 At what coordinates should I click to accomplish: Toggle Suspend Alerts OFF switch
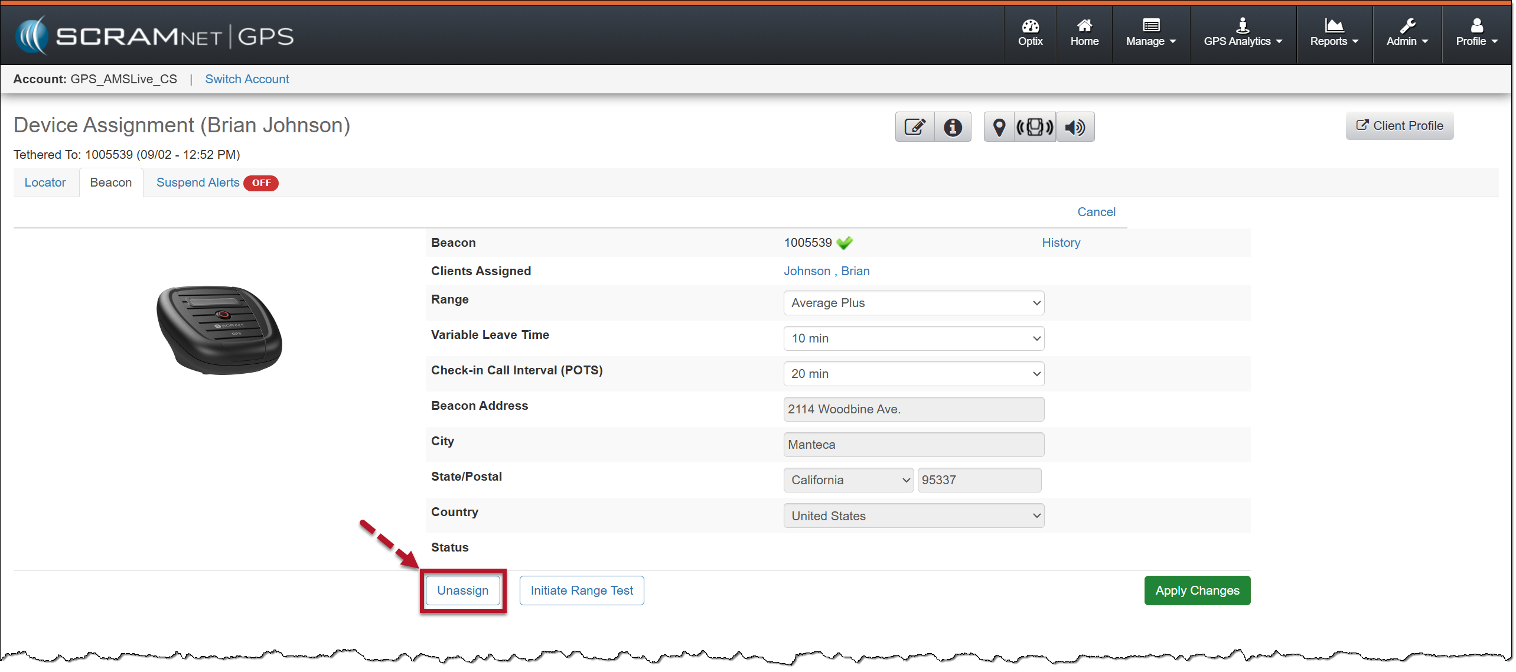click(x=261, y=183)
